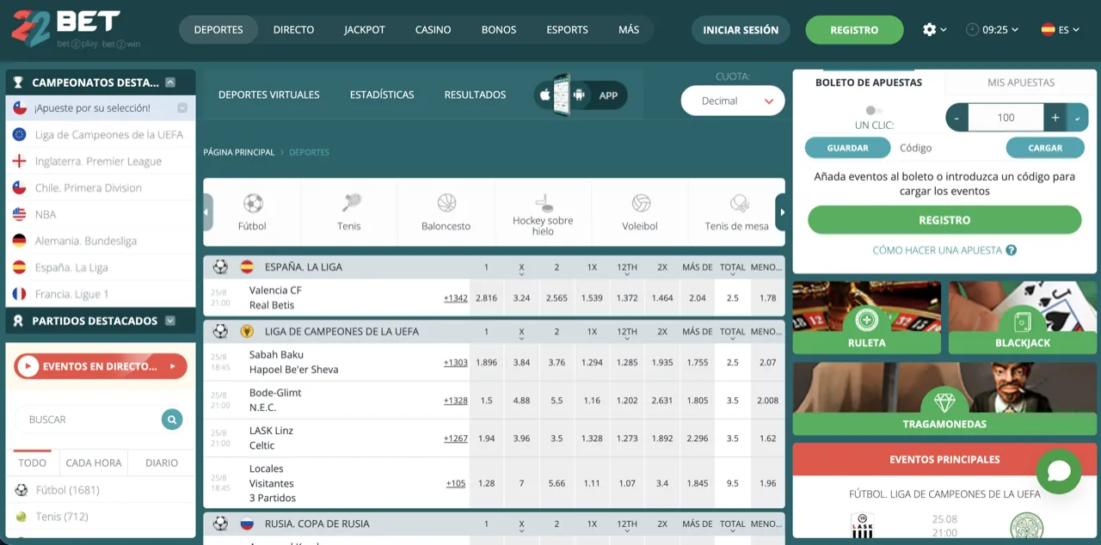Click the stake amount 100 field
Screen dimensions: 1101x545
[1006, 118]
